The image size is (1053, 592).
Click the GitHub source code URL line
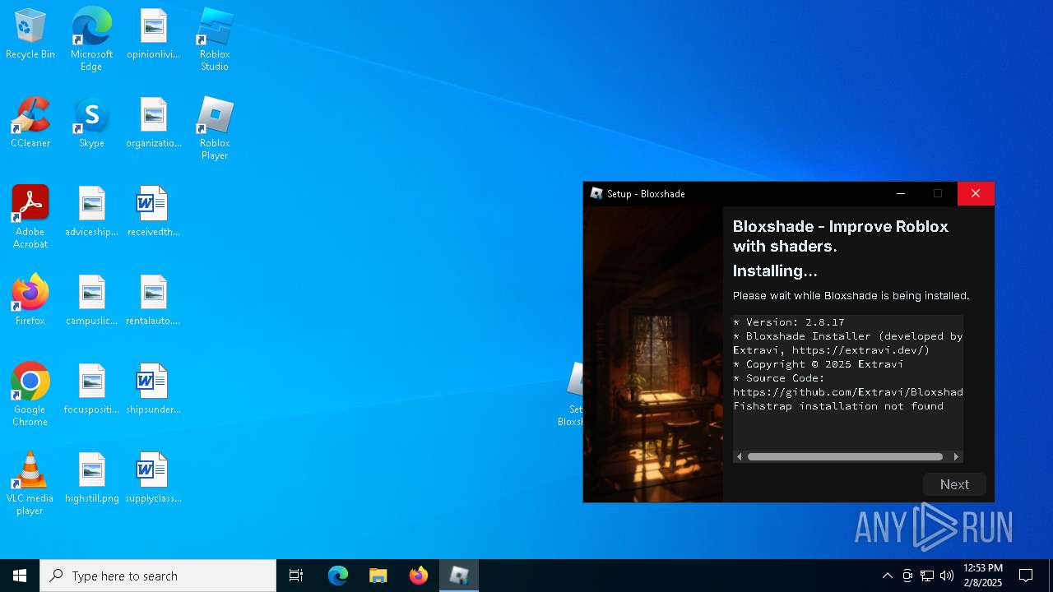pos(848,391)
